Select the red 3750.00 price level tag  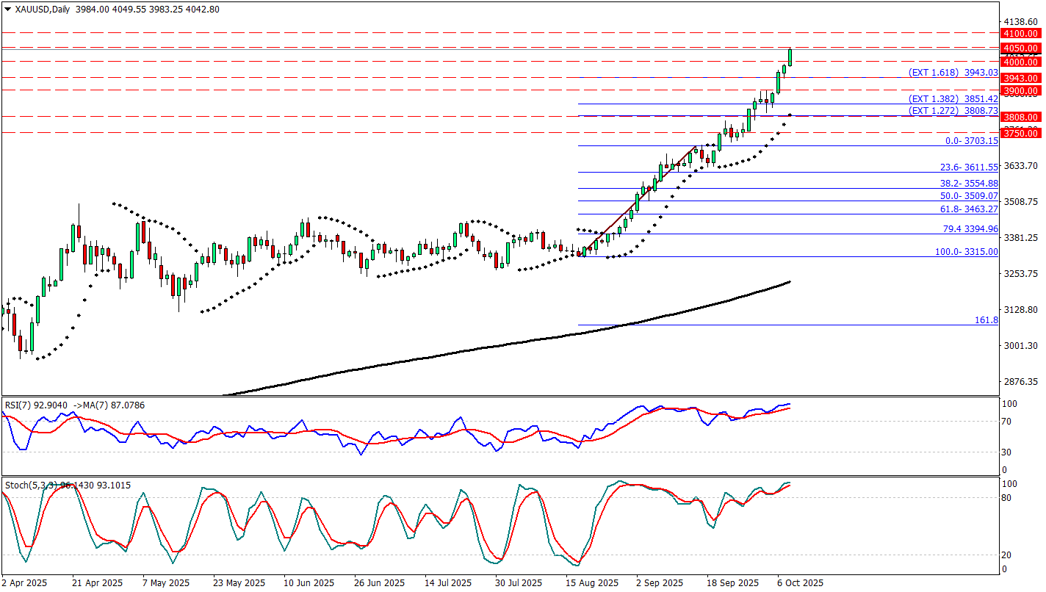pos(1022,133)
